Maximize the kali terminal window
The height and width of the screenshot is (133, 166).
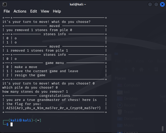(x=156, y=4)
